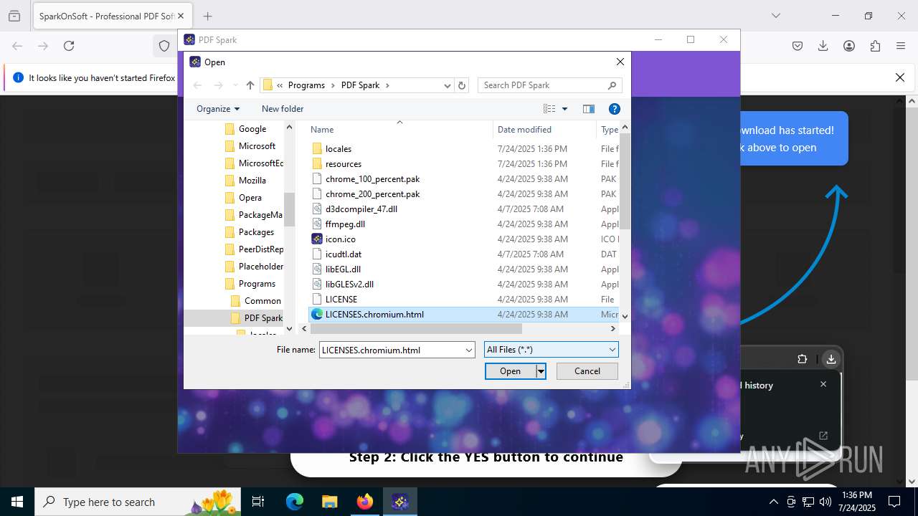This screenshot has width=918, height=516.
Task: Select icudtl.dat file
Action: point(343,254)
